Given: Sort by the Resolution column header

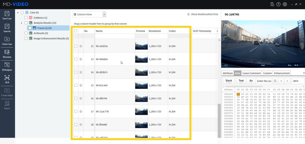Looking at the screenshot, I should (158, 31).
